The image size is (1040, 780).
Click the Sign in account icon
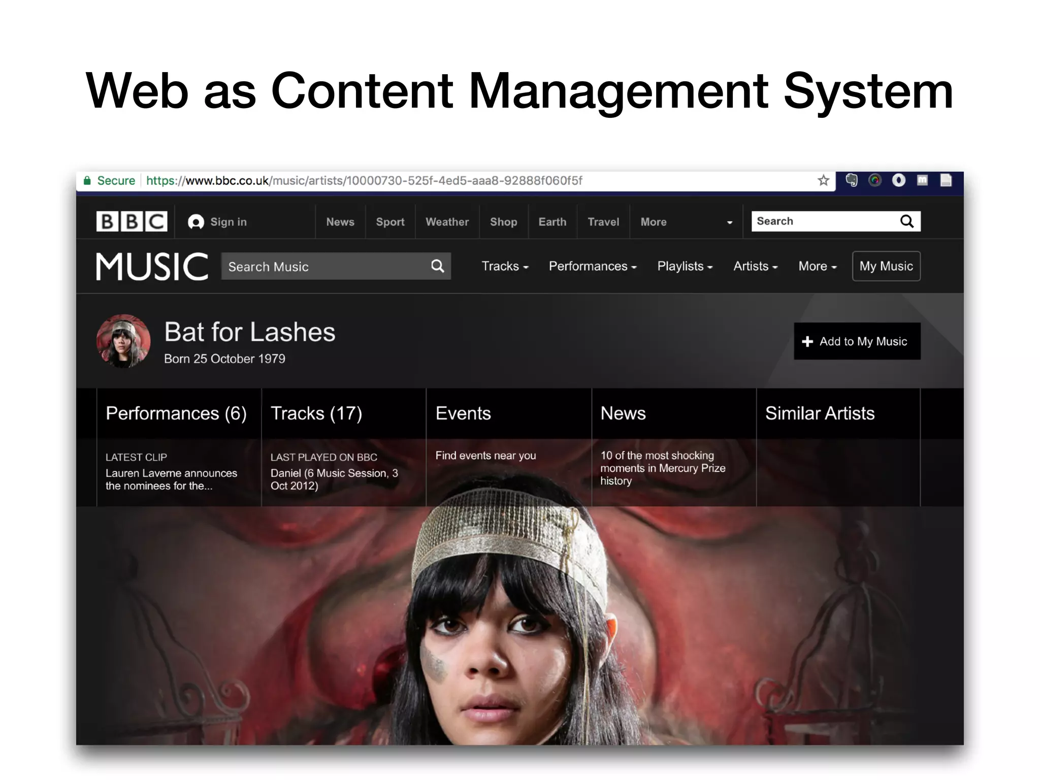(196, 222)
